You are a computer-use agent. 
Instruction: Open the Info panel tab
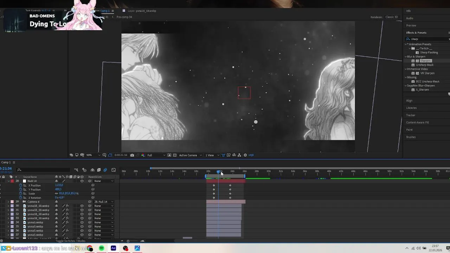[409, 11]
